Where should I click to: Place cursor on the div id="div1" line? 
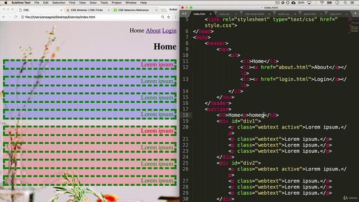pyautogui.click(x=238, y=121)
